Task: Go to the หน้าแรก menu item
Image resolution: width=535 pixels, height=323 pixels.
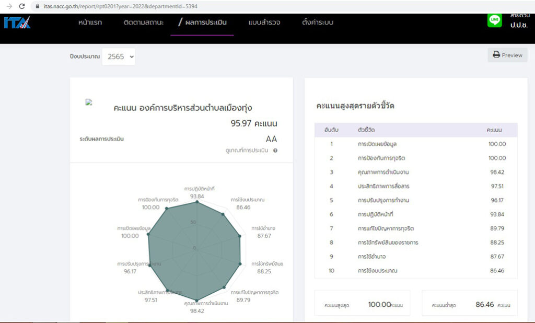Action: coord(90,22)
